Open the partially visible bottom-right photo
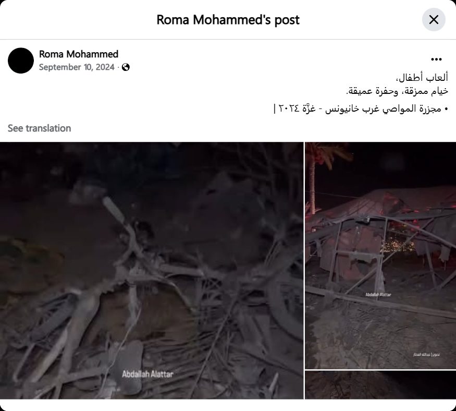Viewport: 456px width, 411px height. point(380,385)
